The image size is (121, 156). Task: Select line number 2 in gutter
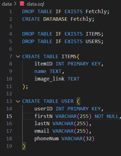[x=10, y=19]
